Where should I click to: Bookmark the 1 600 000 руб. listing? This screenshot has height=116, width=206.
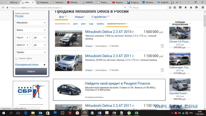162,46
